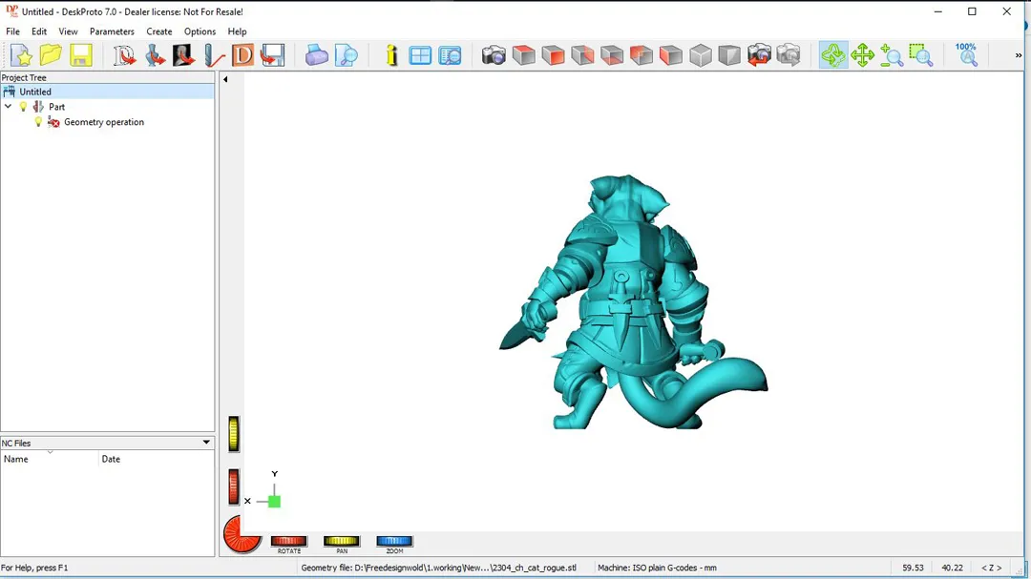Viewport: 1031px width, 579px height.
Task: Click the 59.53 coordinate in status bar
Action: pyautogui.click(x=913, y=568)
